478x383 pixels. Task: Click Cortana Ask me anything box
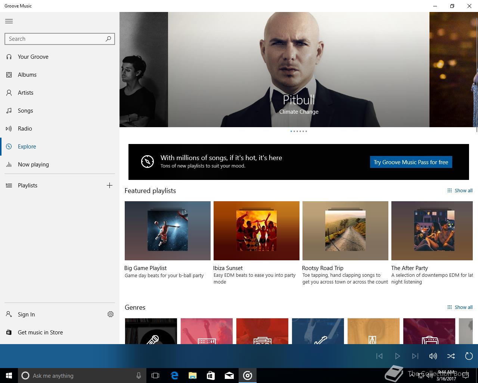coord(82,376)
